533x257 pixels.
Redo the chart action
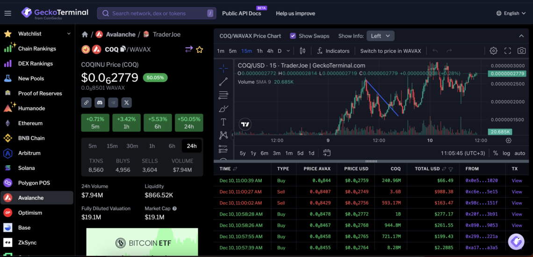pyautogui.click(x=449, y=51)
